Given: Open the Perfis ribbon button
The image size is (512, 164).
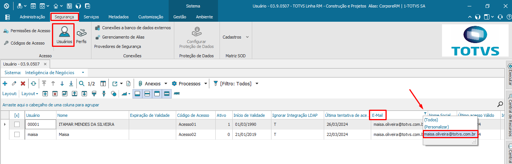Looking at the screenshot, I should 81,36.
